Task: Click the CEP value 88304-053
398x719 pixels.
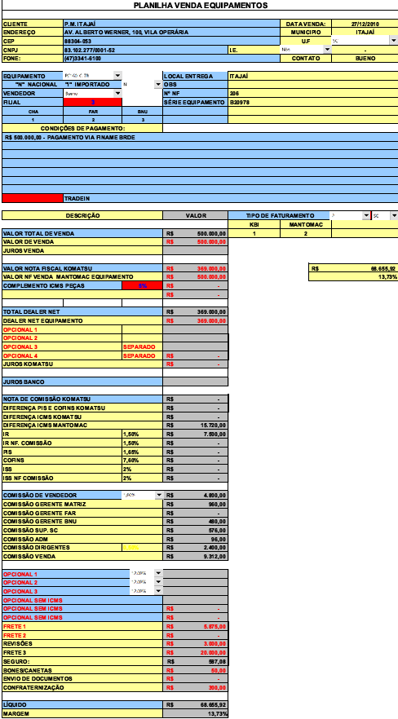Action: 171,41
